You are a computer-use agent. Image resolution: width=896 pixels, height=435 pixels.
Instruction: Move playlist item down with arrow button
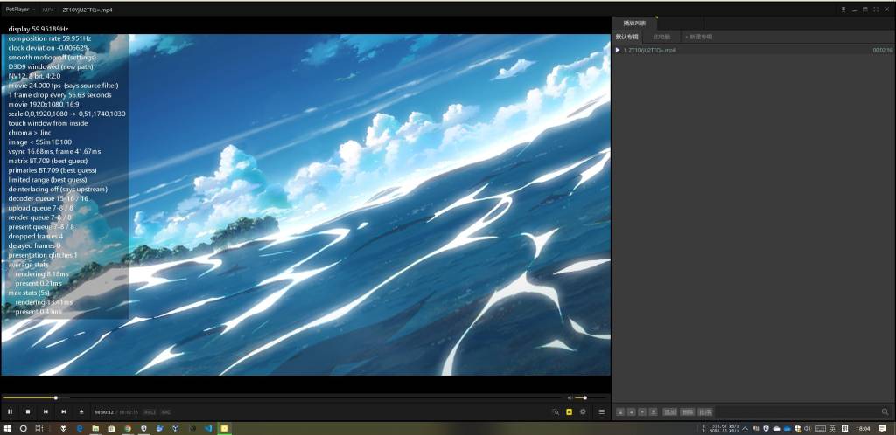[x=642, y=411]
